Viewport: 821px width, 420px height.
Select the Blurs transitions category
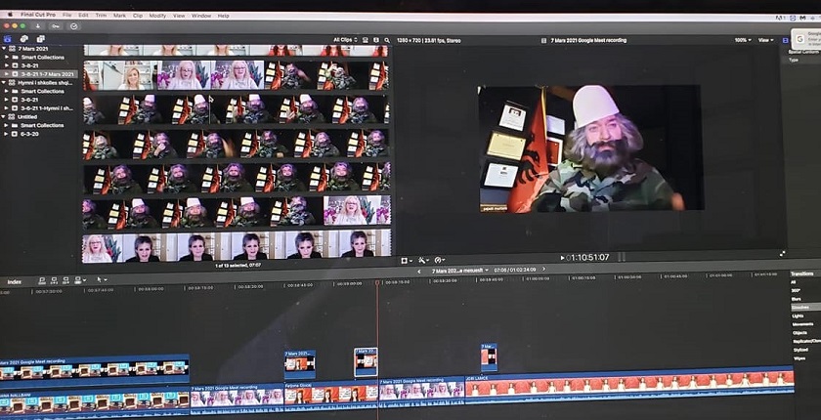tap(797, 299)
